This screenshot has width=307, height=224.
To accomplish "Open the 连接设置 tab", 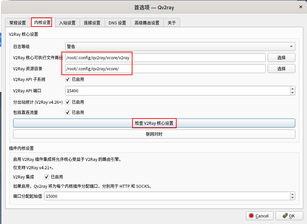I will point(92,23).
